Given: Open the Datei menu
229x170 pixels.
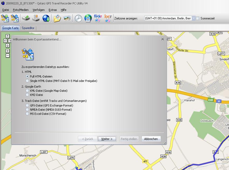Looking at the screenshot, I should pyautogui.click(x=5, y=10).
